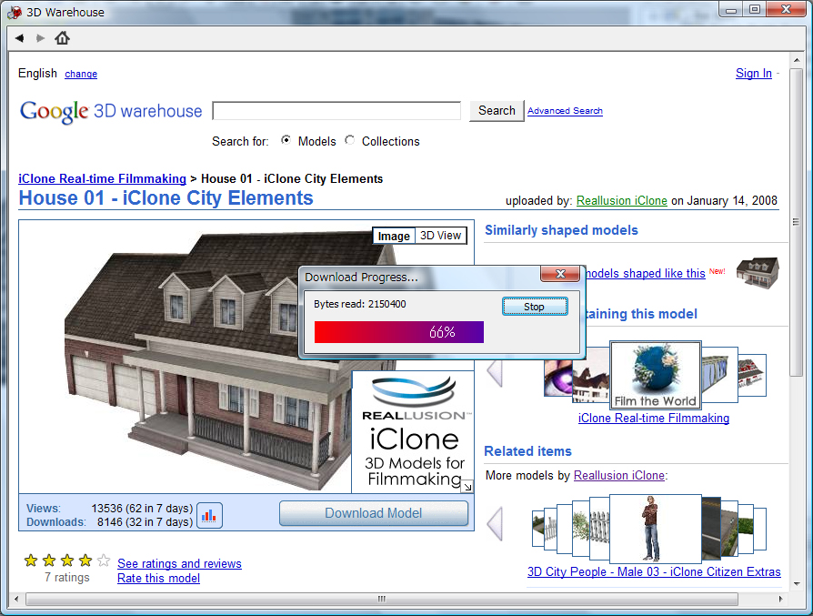Click the 3D Warehouse title bar icon
The image size is (813, 616).
(15, 12)
